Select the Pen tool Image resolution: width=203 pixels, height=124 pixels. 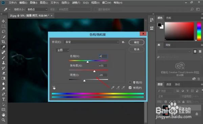(x=3, y=94)
